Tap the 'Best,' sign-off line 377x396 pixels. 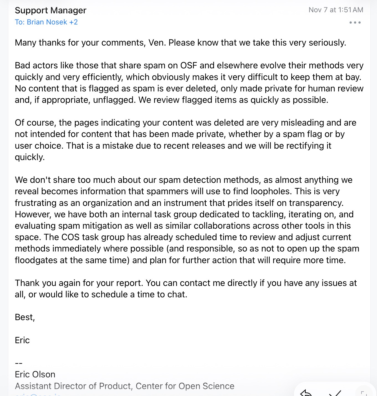(x=25, y=317)
